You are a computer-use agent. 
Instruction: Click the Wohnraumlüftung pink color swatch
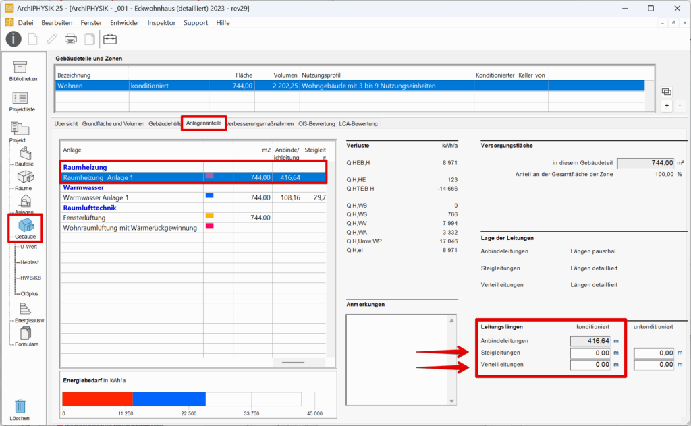tap(210, 226)
